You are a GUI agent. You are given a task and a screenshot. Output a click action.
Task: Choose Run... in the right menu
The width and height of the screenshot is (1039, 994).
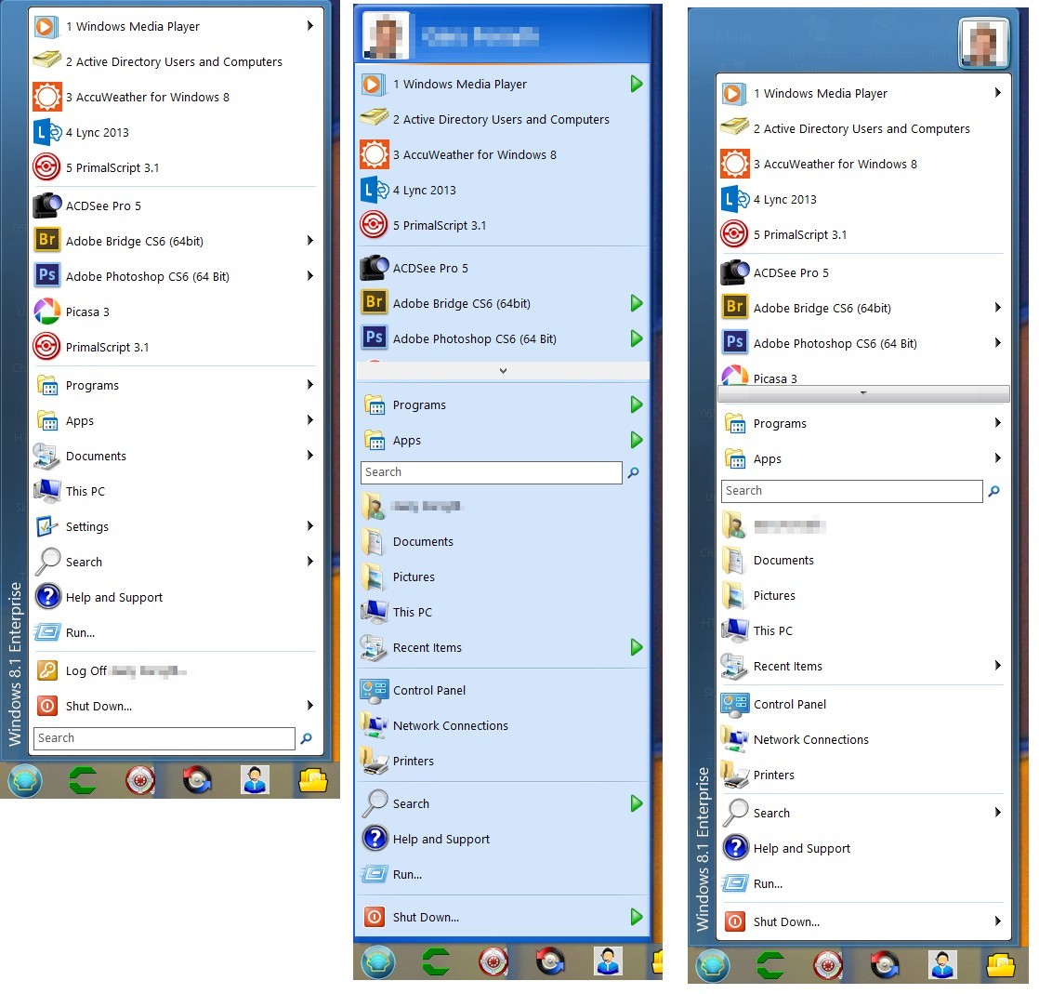point(768,884)
